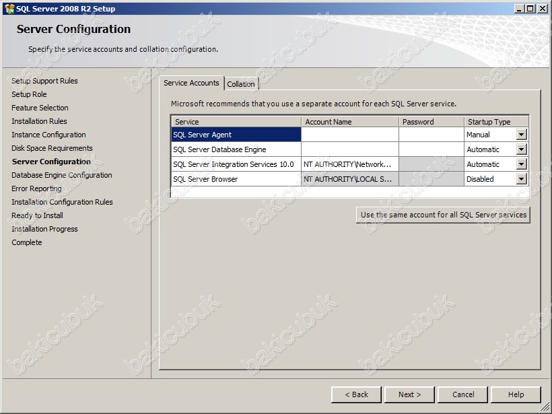The height and width of the screenshot is (414, 552).
Task: Cancel the SQL Server setup
Action: [463, 394]
